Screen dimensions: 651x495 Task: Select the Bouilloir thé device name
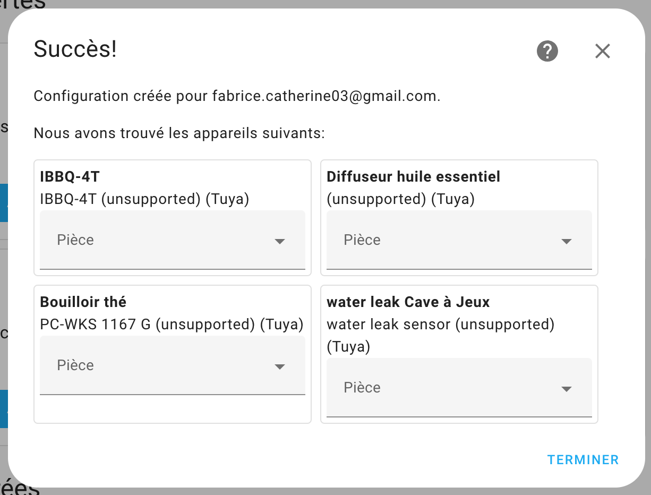click(83, 302)
